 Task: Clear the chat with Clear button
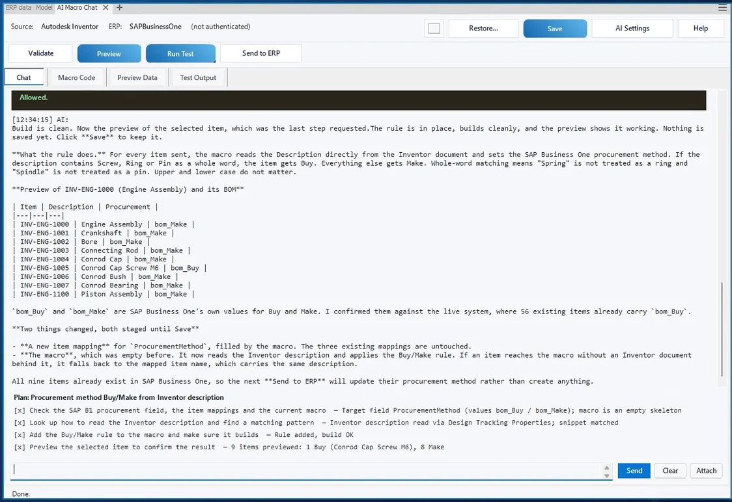670,471
